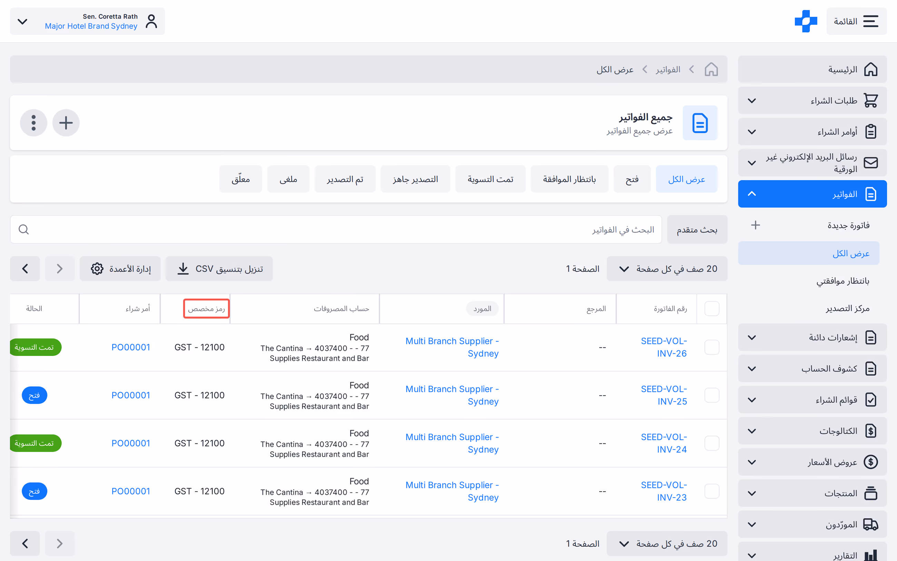
Task: Collapse the الفواتير sidebar section
Action: click(812, 194)
